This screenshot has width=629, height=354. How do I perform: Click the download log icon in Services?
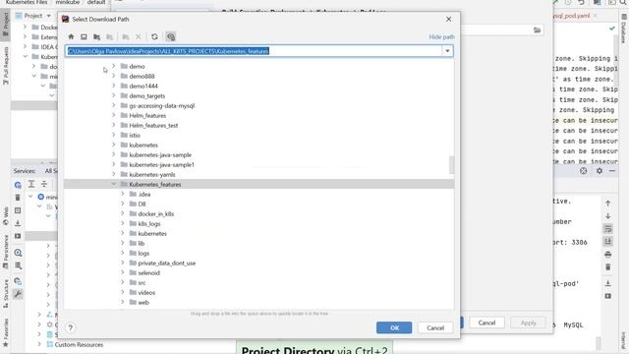[18, 223]
